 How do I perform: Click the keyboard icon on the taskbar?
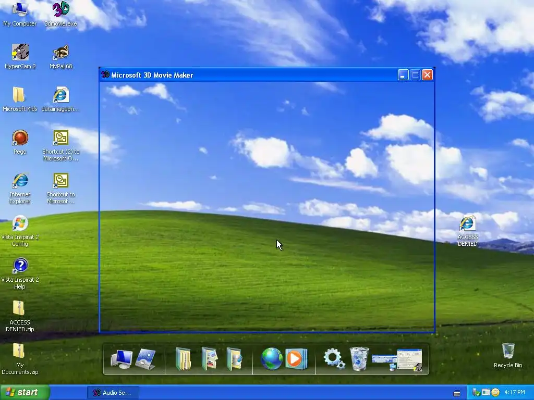[457, 393]
